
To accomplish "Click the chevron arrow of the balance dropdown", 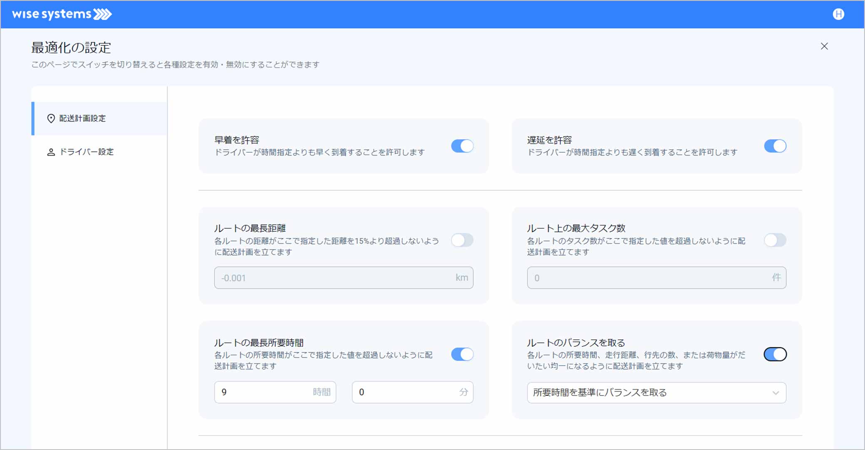I will (775, 393).
